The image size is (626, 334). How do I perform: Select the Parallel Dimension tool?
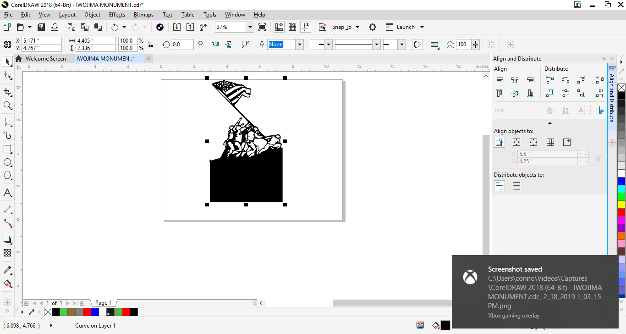point(7,210)
